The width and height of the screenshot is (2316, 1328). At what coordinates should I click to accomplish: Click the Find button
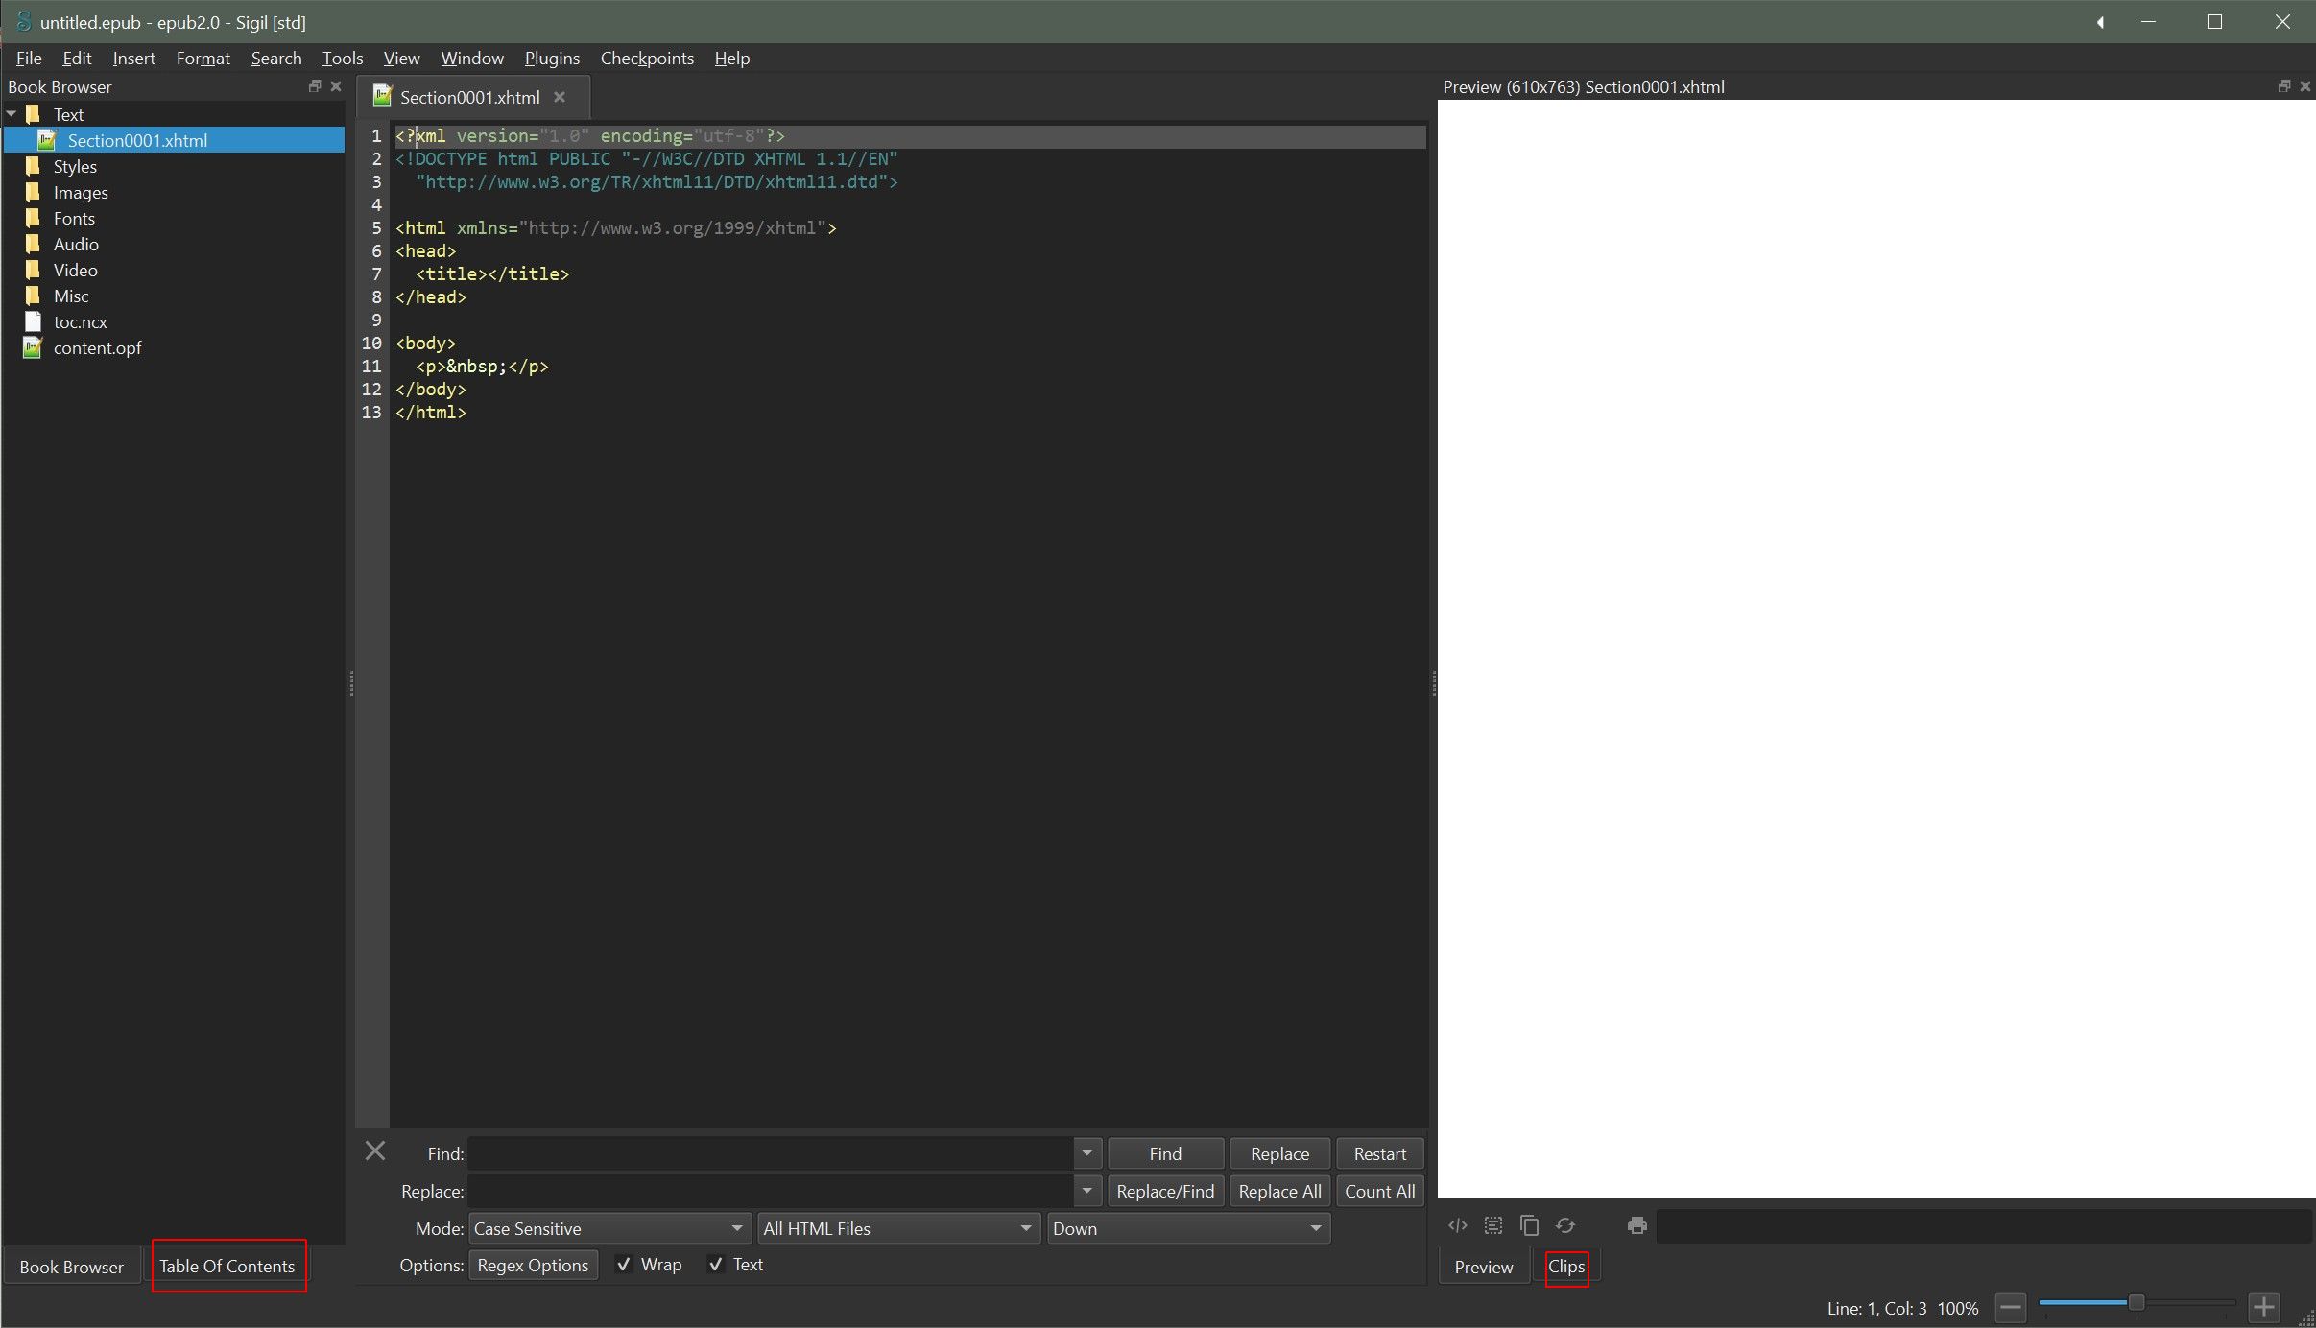(1165, 1153)
